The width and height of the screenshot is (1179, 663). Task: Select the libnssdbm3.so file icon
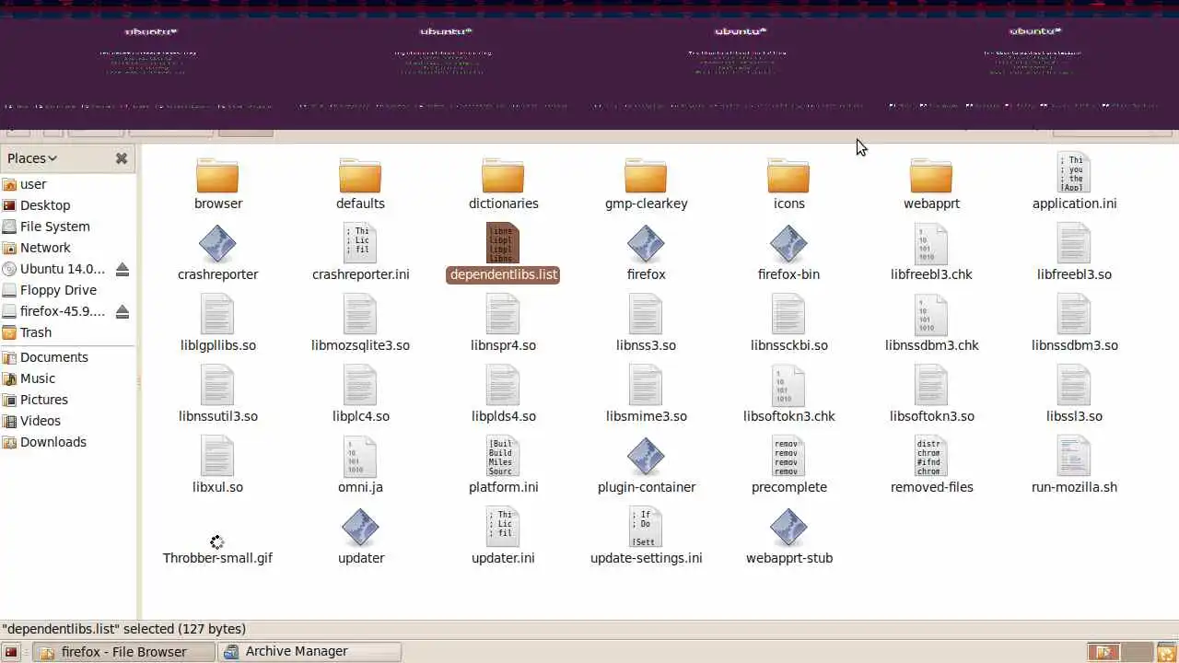click(1074, 315)
